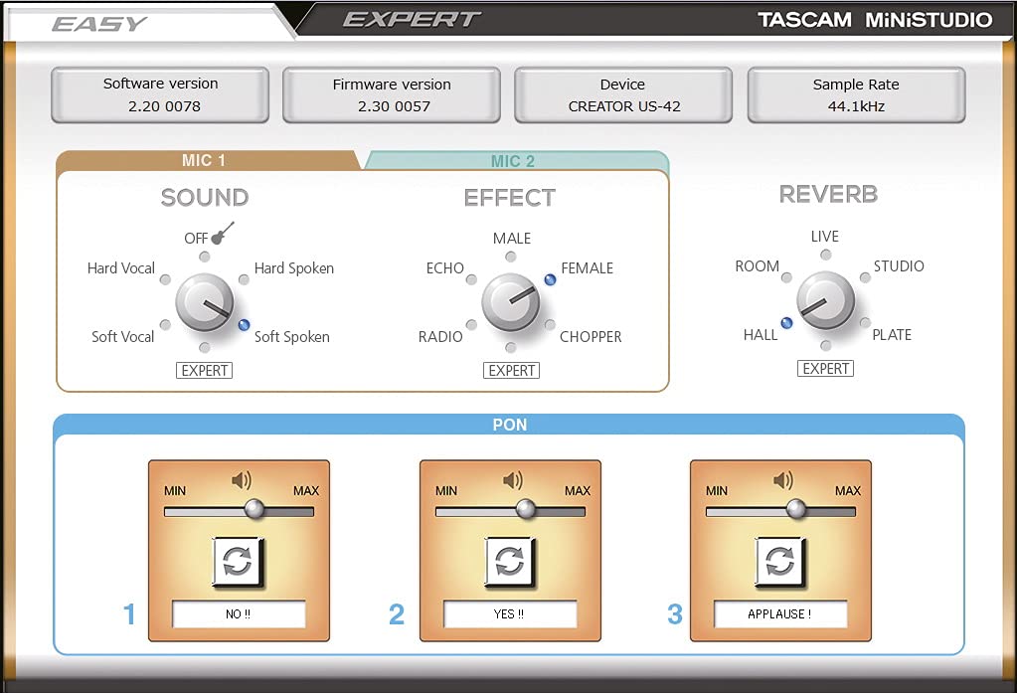Viewport: 1017px width, 694px height.
Task: Click the loop playback icon on pad 2
Action: point(510,563)
